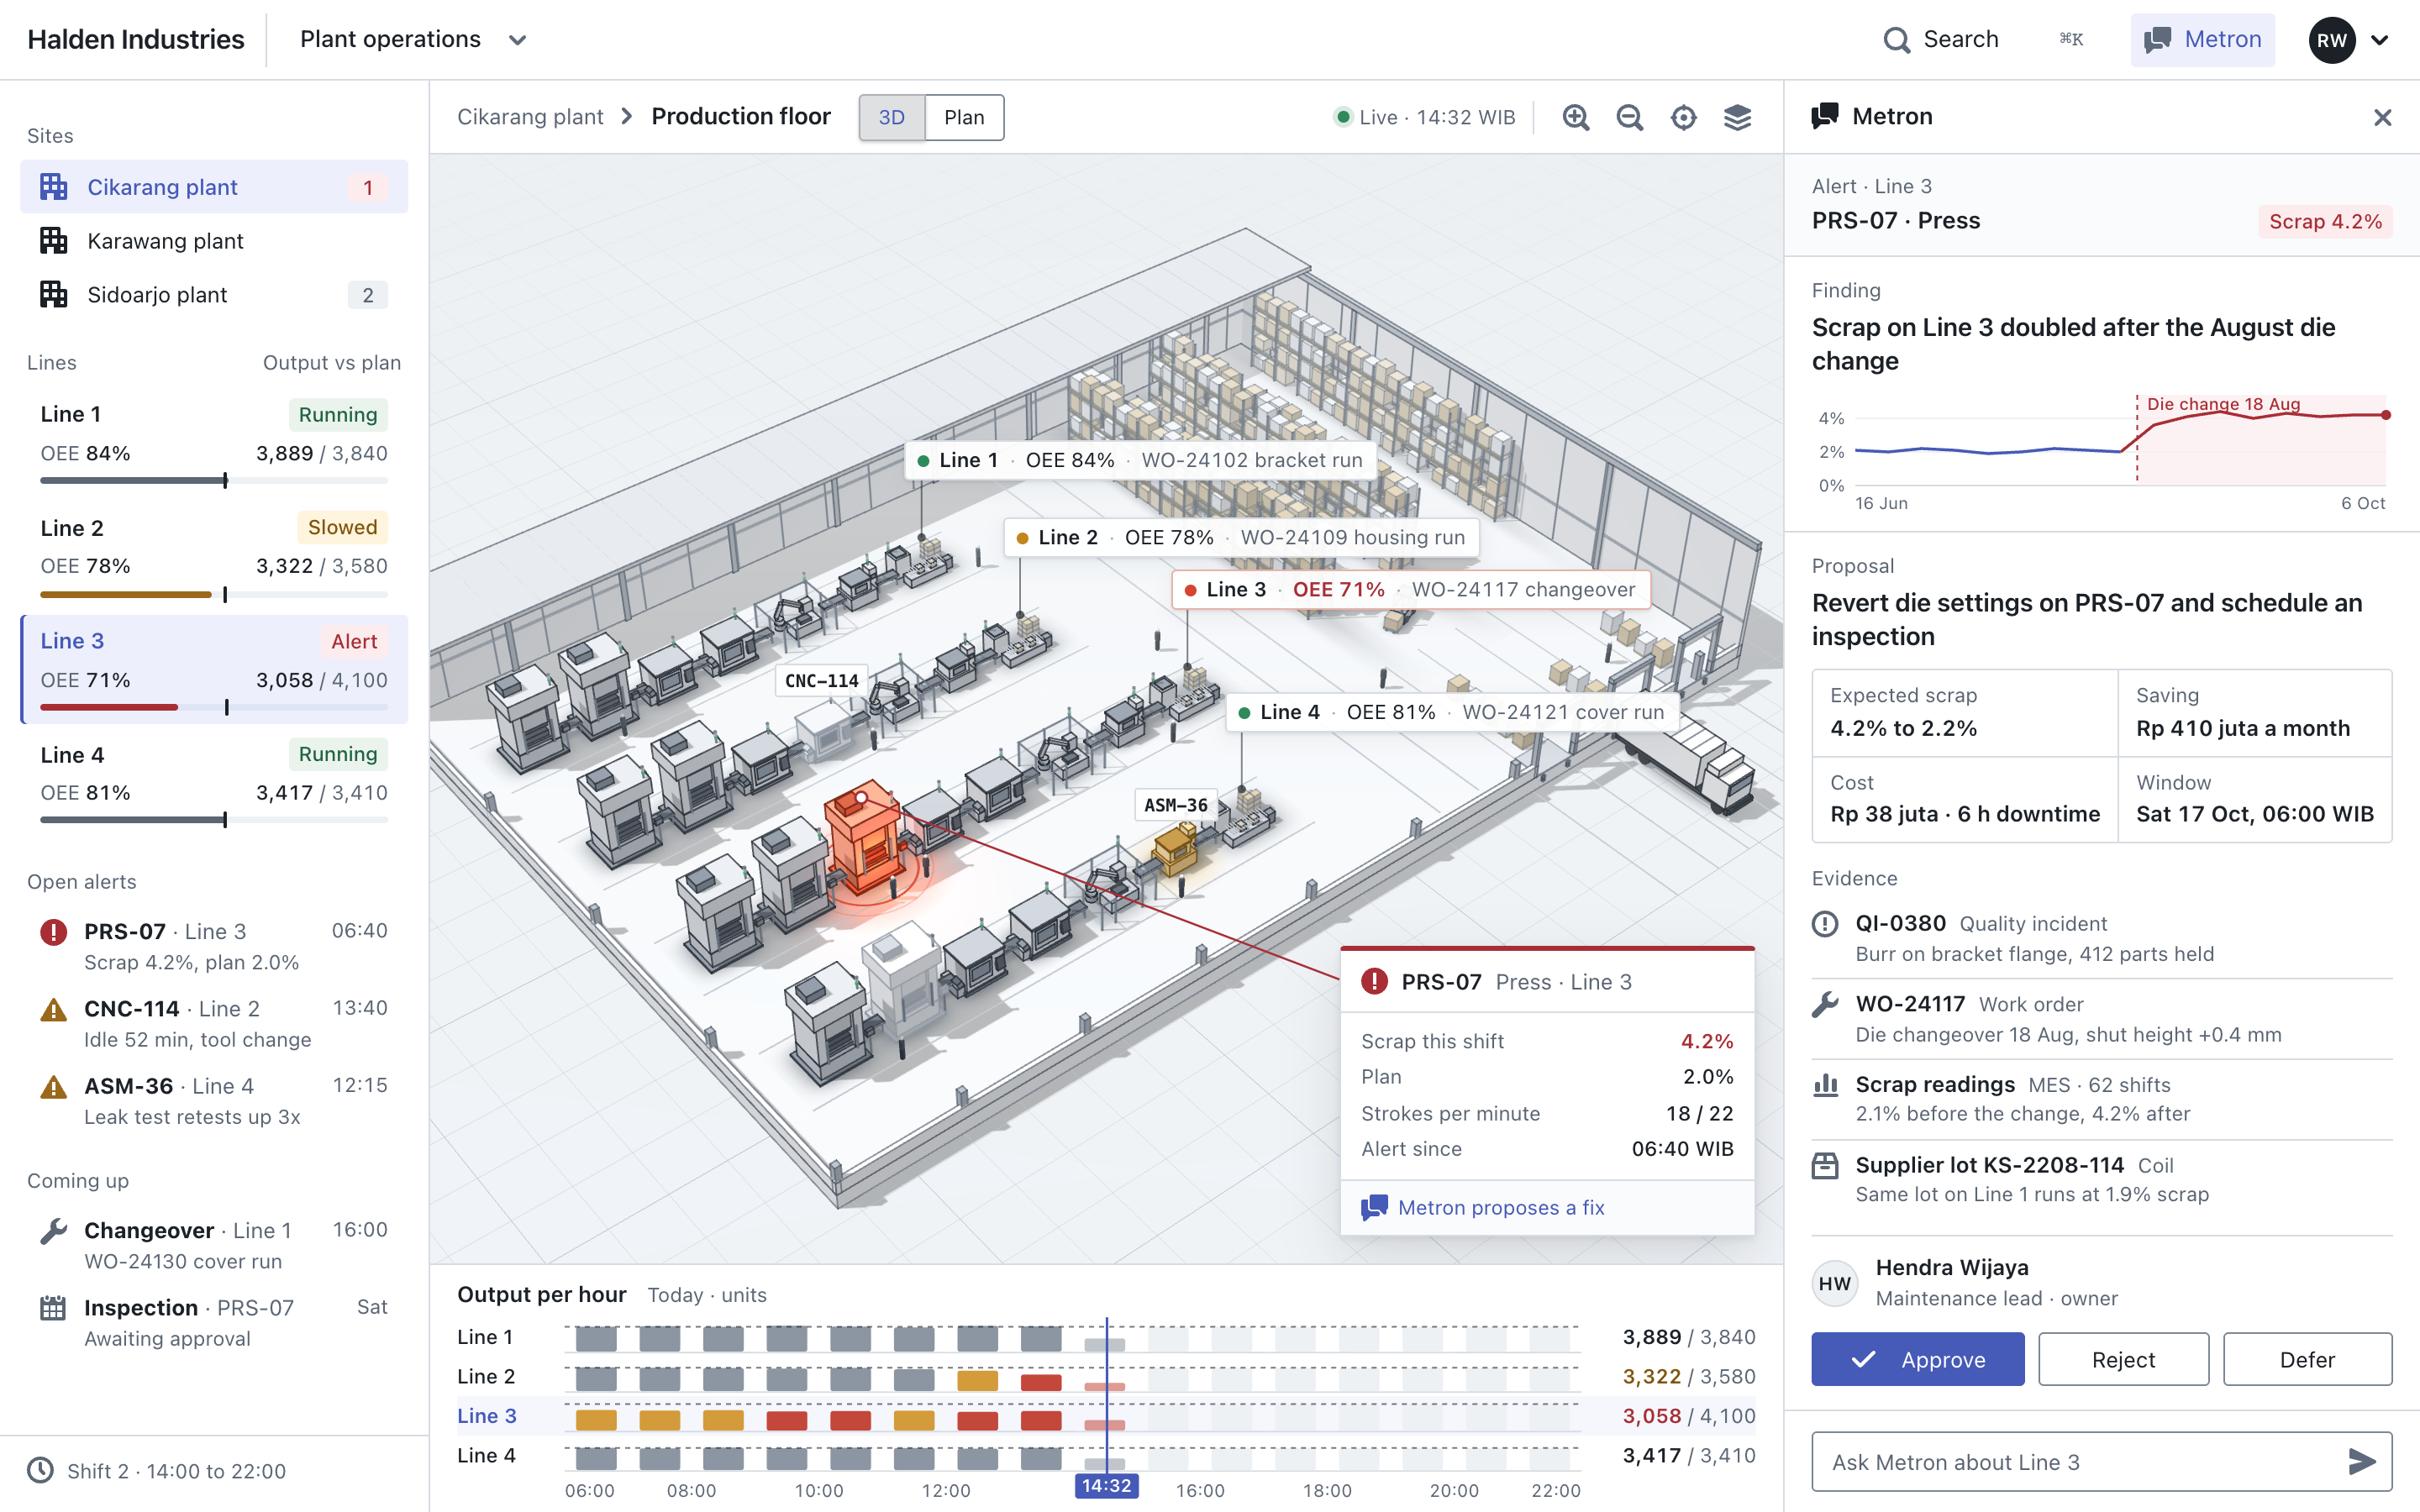Click the Line 4 OEE 81% floor label
Image resolution: width=2420 pixels, height=1512 pixels.
coord(1452,712)
